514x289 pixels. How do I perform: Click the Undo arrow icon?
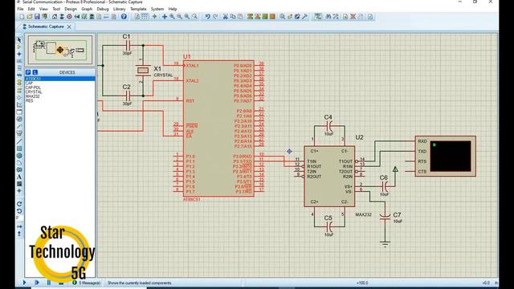pos(207,16)
